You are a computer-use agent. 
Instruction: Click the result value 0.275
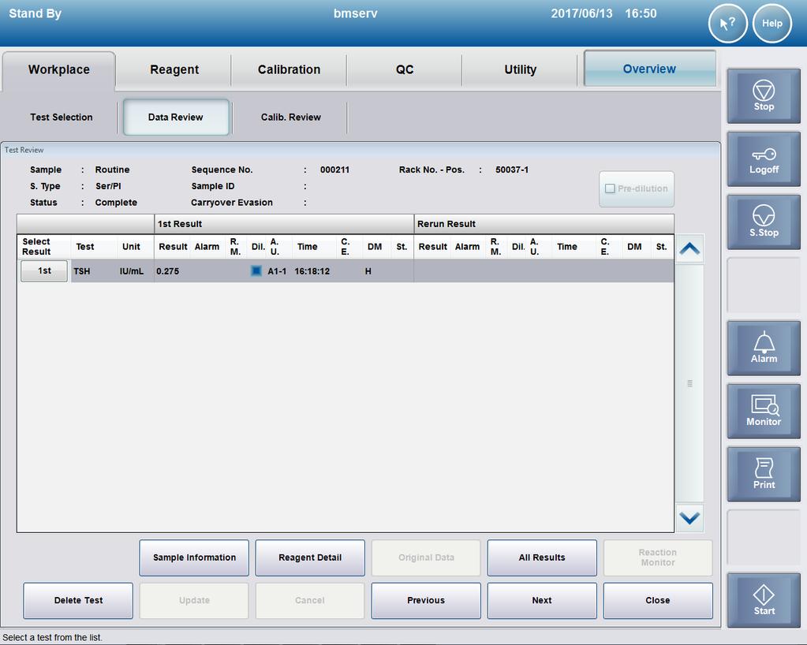point(168,271)
